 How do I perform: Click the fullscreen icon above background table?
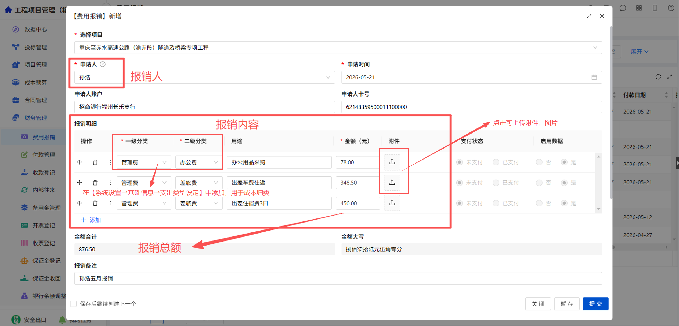pos(670,77)
